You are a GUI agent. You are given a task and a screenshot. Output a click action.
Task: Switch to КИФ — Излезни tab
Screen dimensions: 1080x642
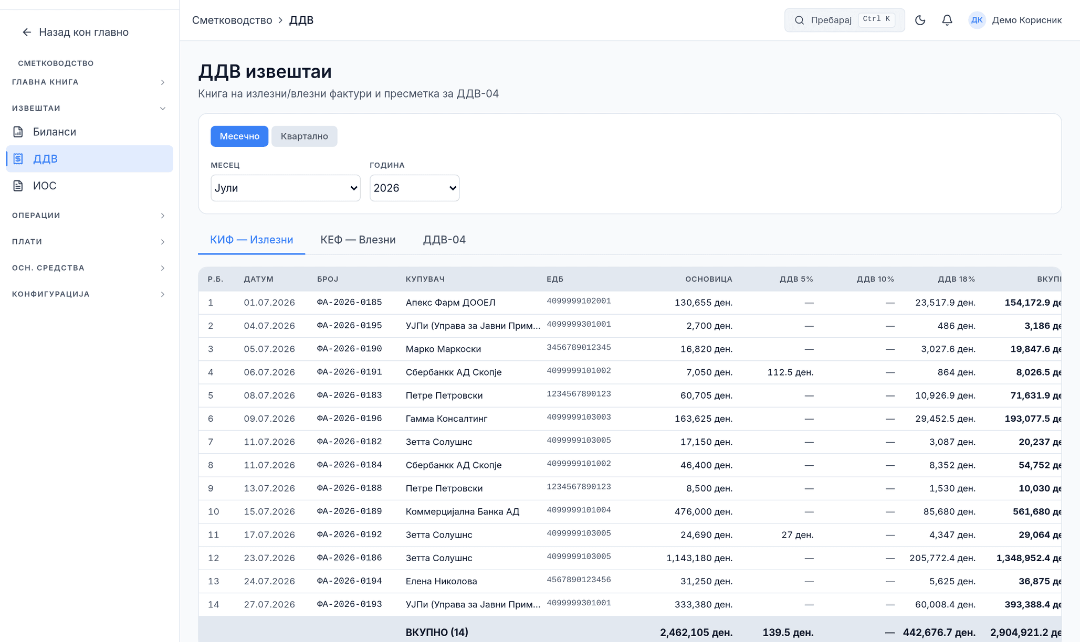[251, 240]
